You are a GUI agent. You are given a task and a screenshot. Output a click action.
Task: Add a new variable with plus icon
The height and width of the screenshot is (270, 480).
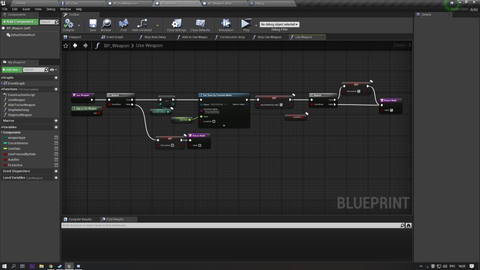click(x=56, y=127)
